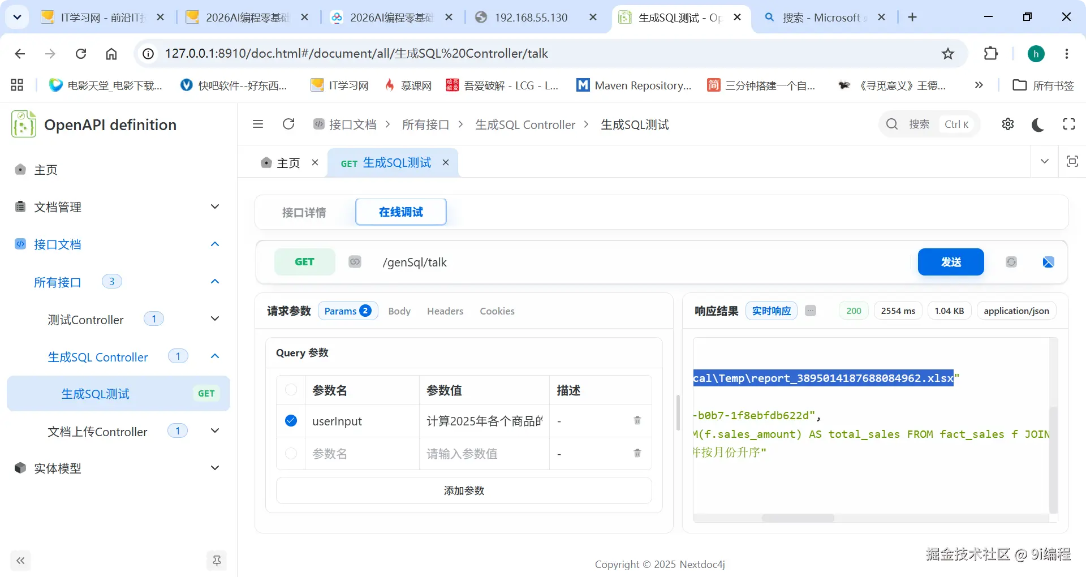The image size is (1086, 577).
Task: Select 生成SQL测试 GET endpoint in sidebar
Action: [118, 394]
